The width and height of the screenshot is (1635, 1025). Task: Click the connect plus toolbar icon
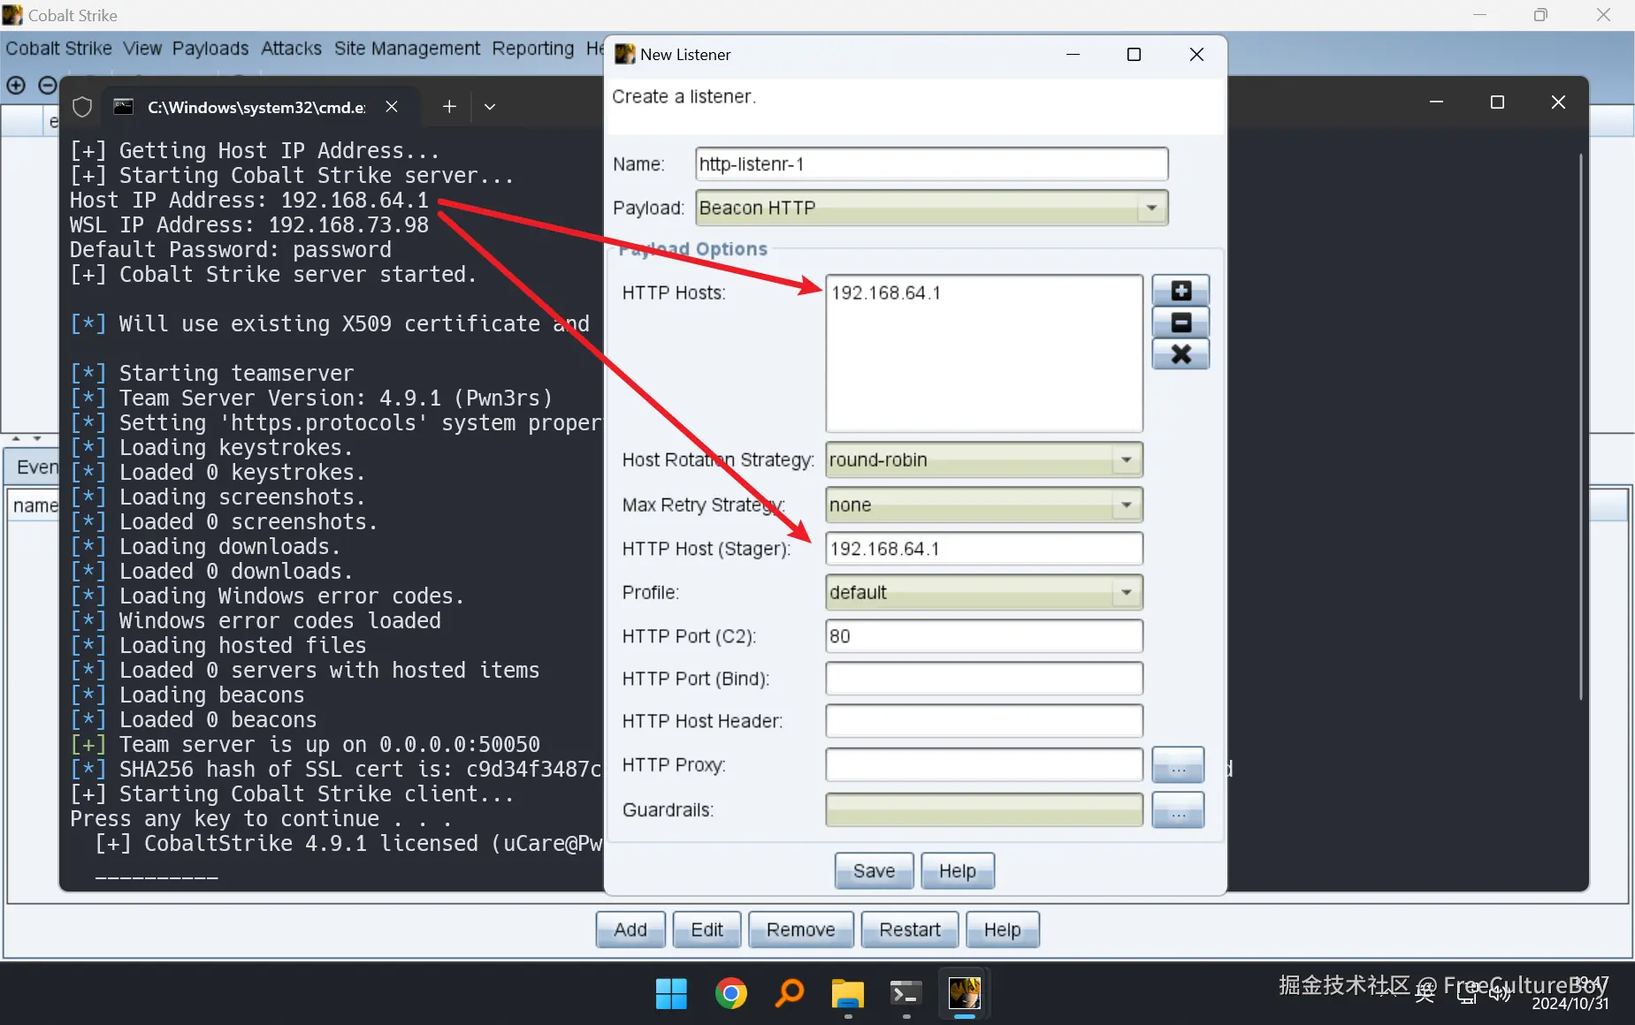pyautogui.click(x=16, y=86)
